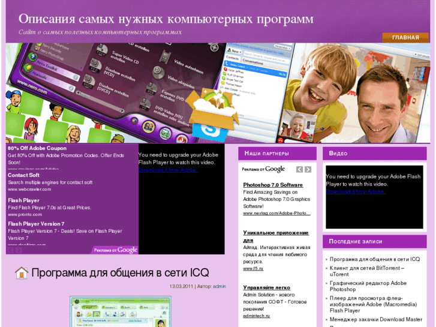Screen dimensions: 436x327
Task: Click the Видео widget heading
Action: click(374, 154)
